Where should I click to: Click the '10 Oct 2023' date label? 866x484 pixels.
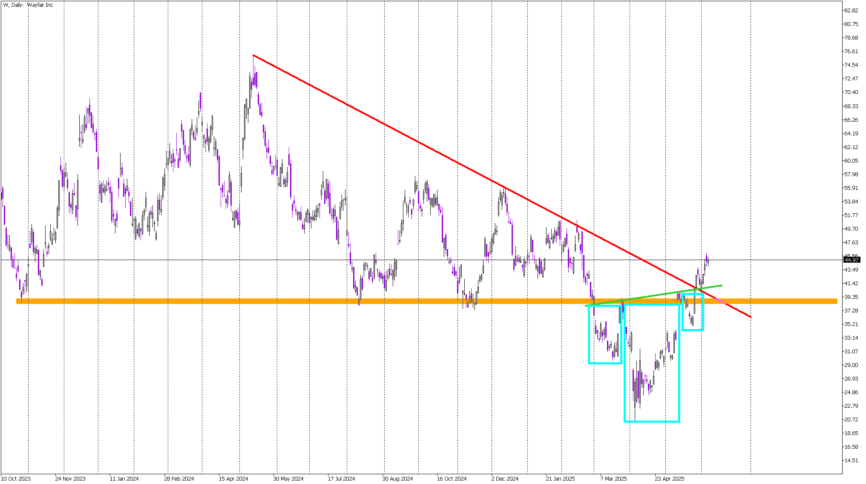click(16, 478)
